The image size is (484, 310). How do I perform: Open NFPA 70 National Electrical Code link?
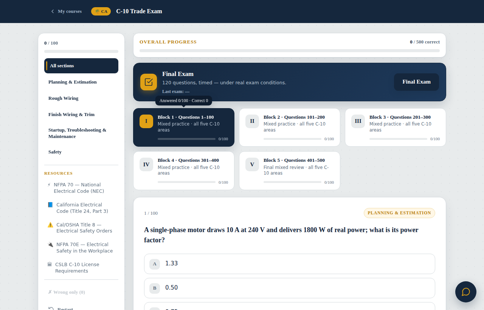pyautogui.click(x=81, y=188)
